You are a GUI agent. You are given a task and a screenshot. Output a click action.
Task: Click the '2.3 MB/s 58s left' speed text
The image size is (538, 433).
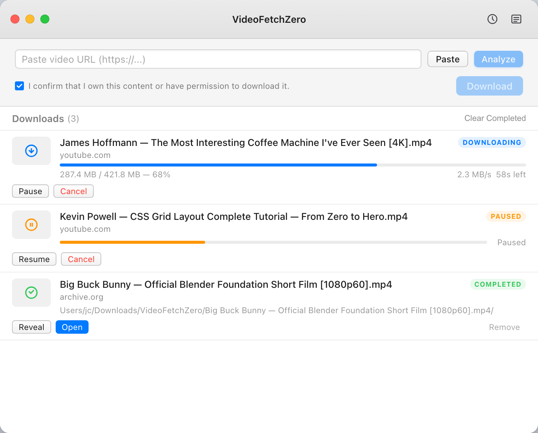[492, 175]
